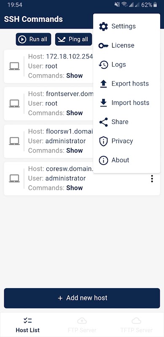This screenshot has height=337, width=164.
Task: Click the Share icon in menu
Action: 103,122
